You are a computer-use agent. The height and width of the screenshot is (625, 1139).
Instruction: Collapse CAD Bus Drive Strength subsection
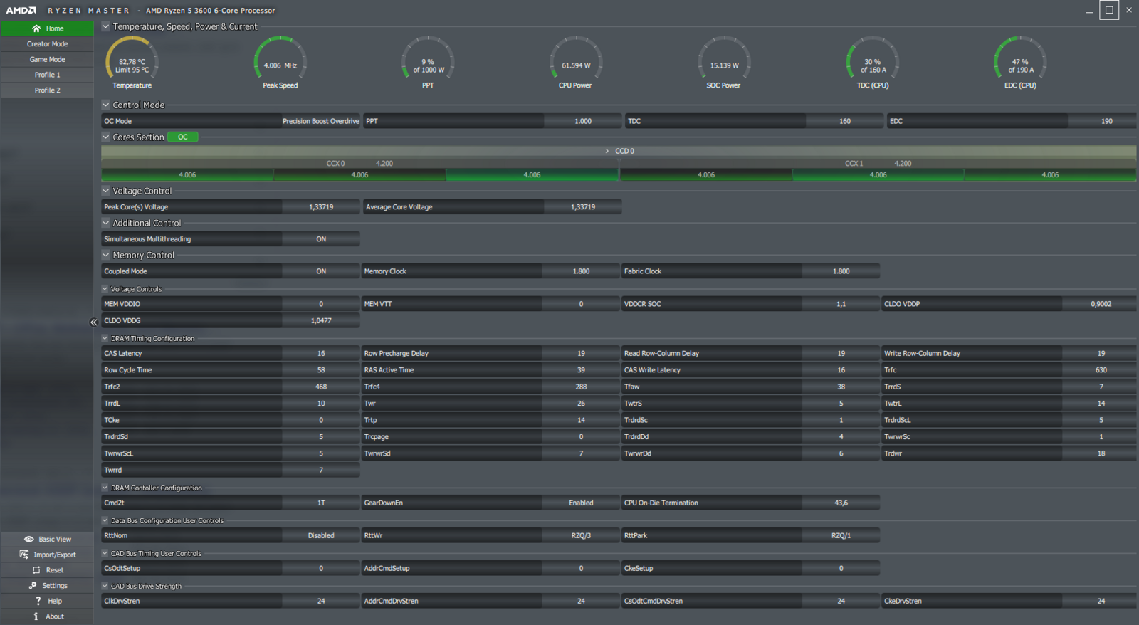point(105,587)
